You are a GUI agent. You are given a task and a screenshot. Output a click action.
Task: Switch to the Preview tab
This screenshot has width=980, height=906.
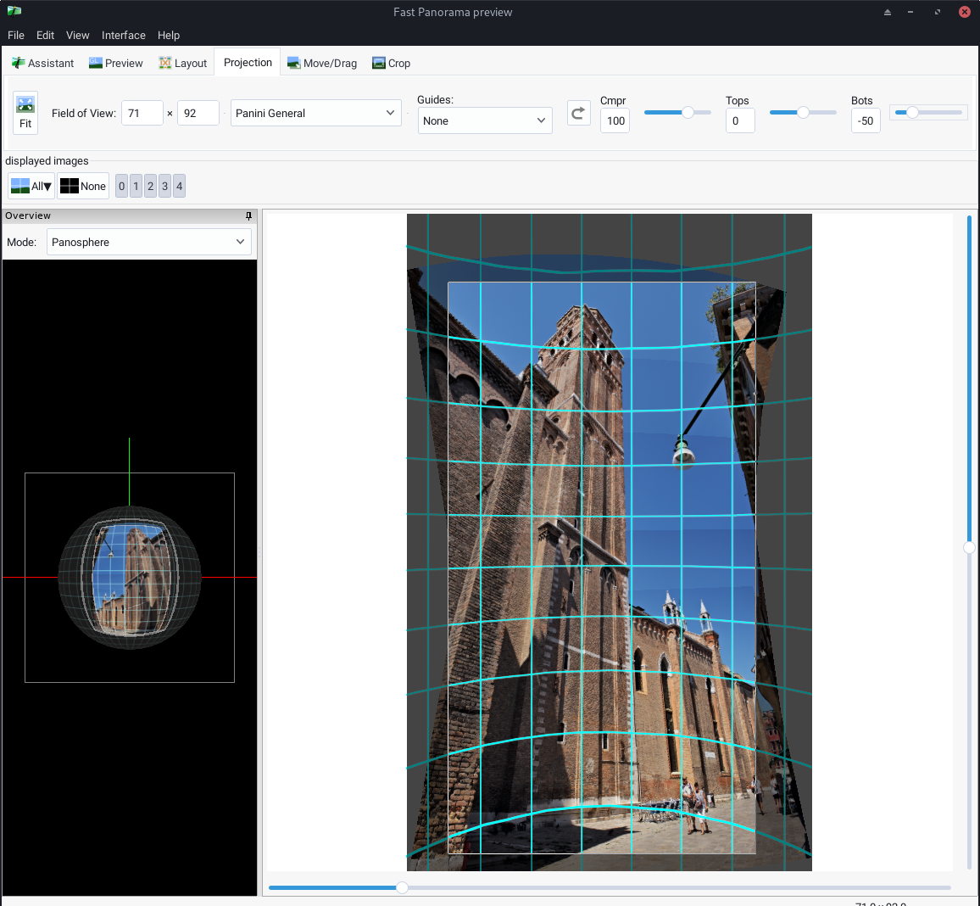[x=116, y=63]
